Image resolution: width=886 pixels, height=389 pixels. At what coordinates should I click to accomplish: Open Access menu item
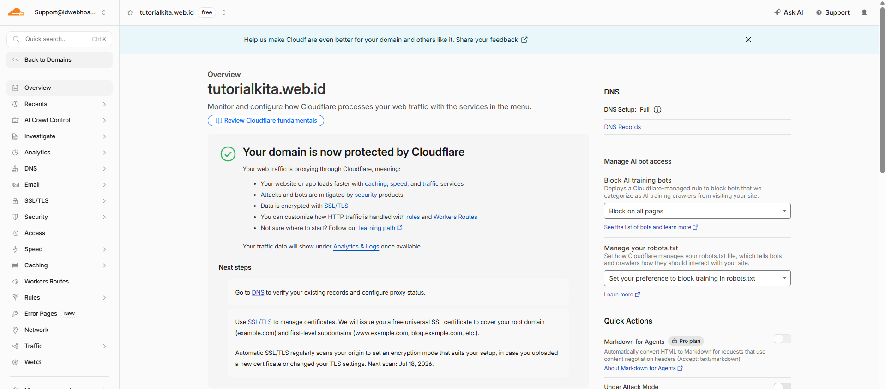coord(59,233)
